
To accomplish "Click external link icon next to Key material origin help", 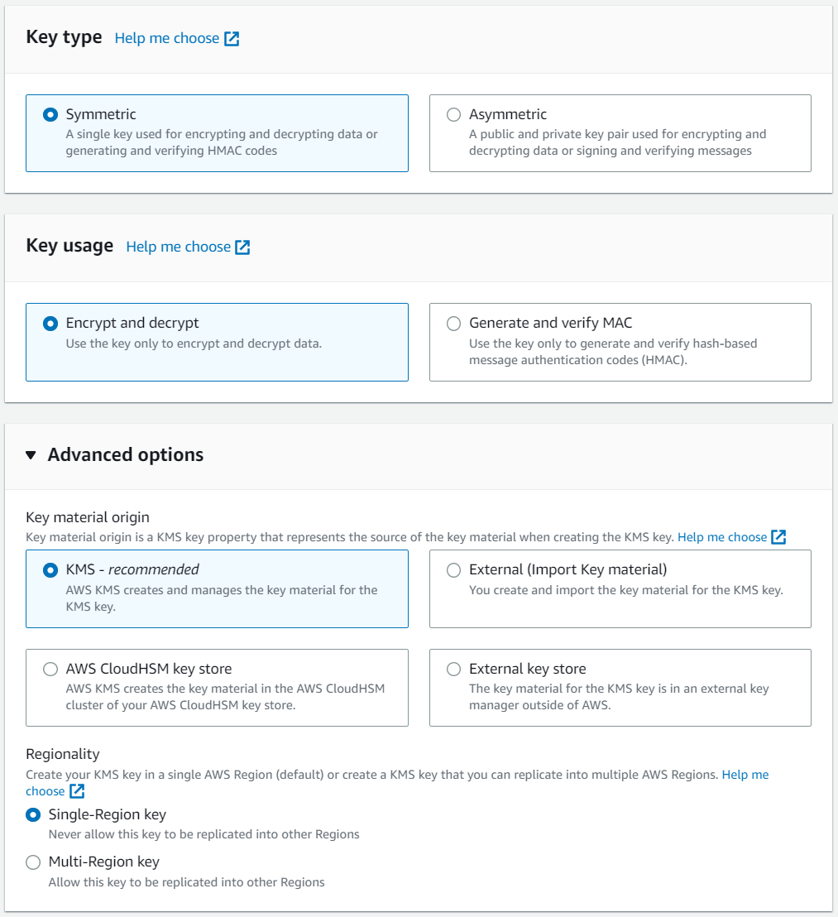I will click(778, 537).
